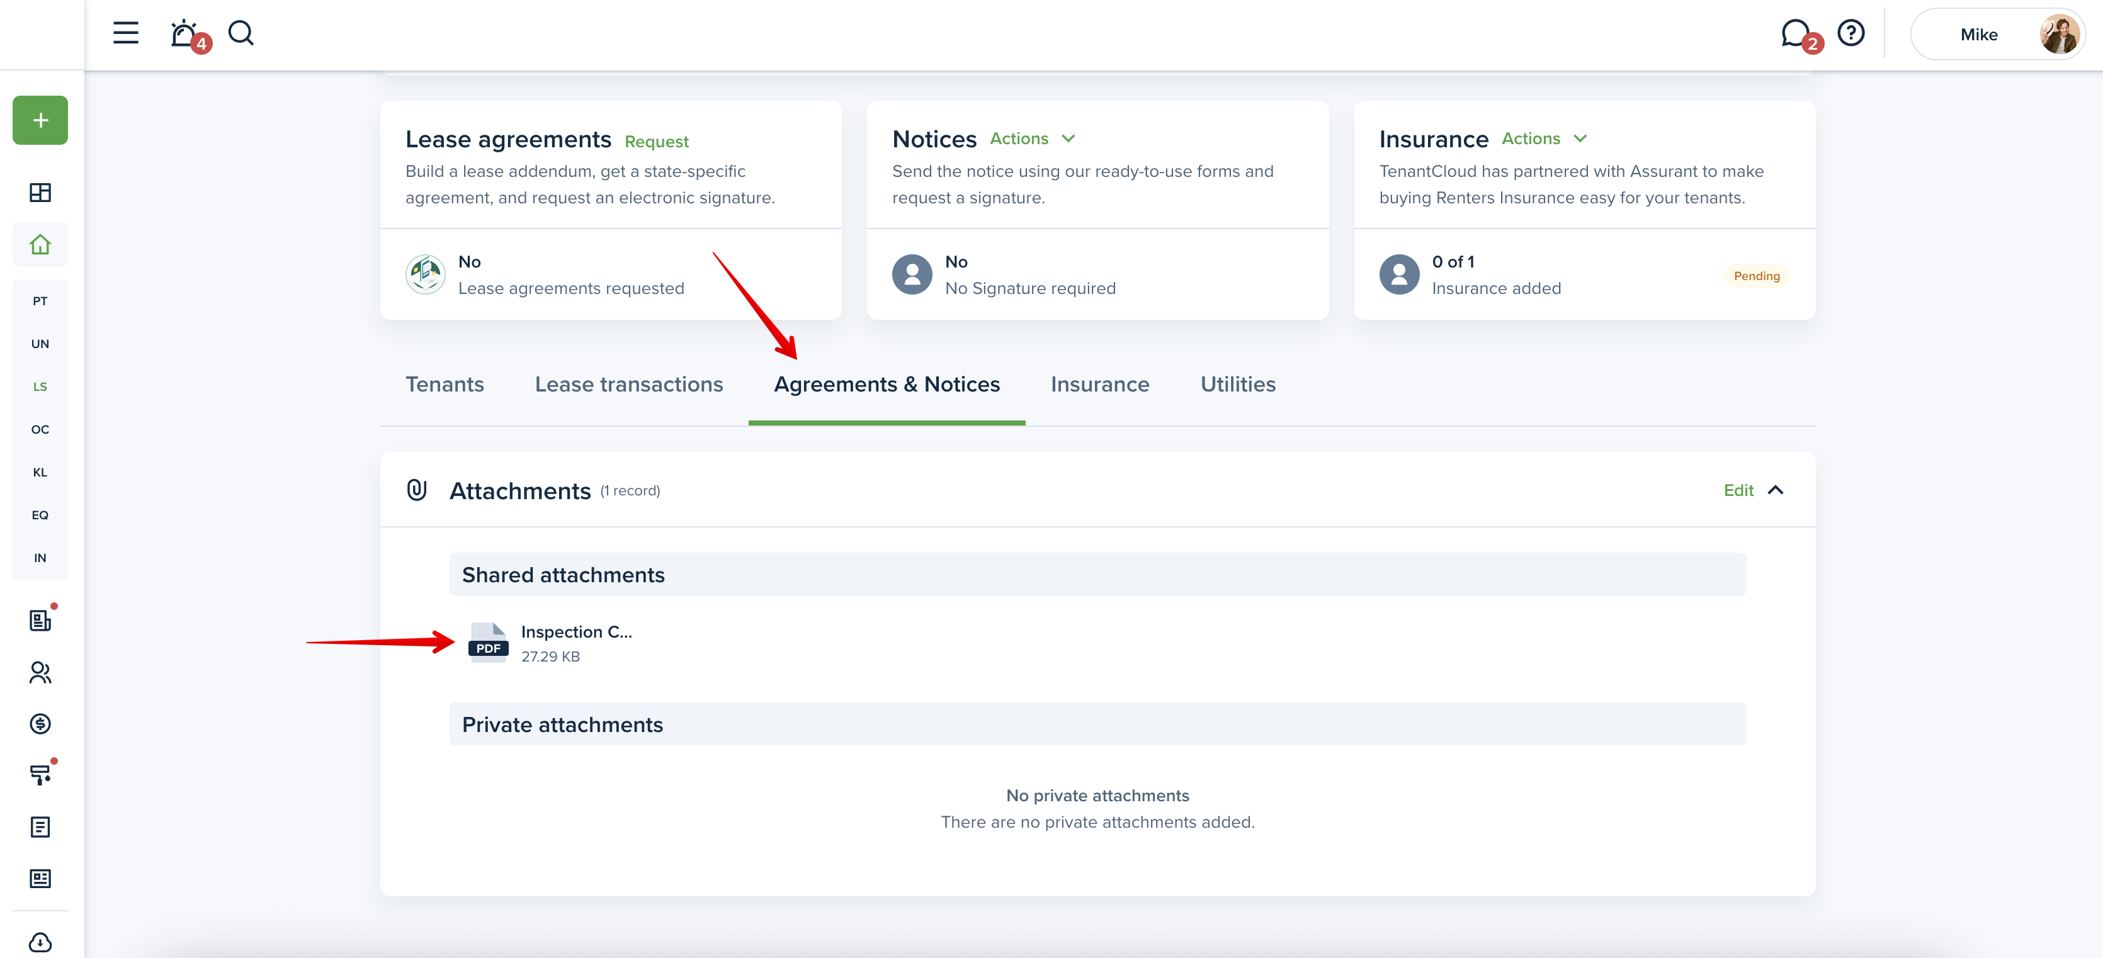
Task: Open the Inspection PDF attachment
Action: click(x=489, y=643)
